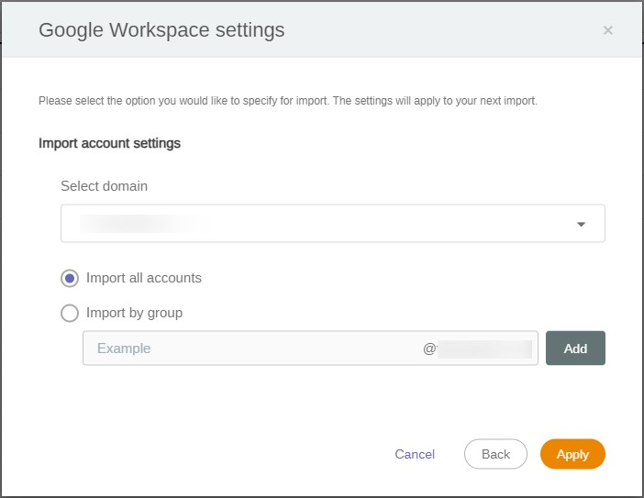Click the 'Please select the option' instruction text
This screenshot has width=644, height=498.
tap(288, 101)
